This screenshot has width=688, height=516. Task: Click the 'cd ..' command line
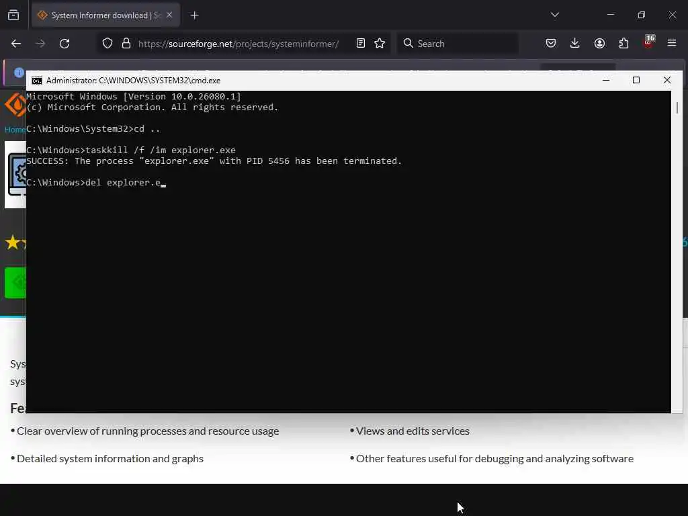[93, 129]
